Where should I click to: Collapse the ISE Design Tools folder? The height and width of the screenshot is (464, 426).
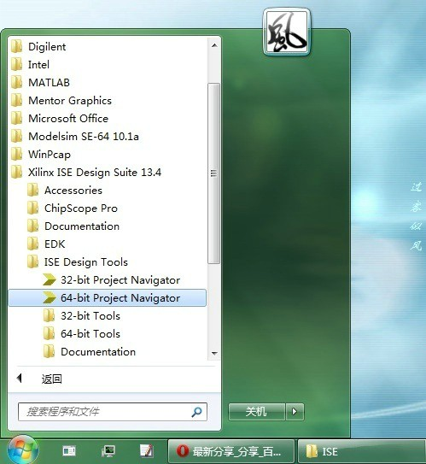point(108,261)
